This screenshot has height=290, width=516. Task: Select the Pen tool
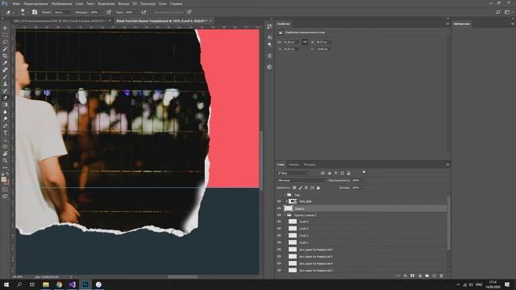(x=5, y=126)
